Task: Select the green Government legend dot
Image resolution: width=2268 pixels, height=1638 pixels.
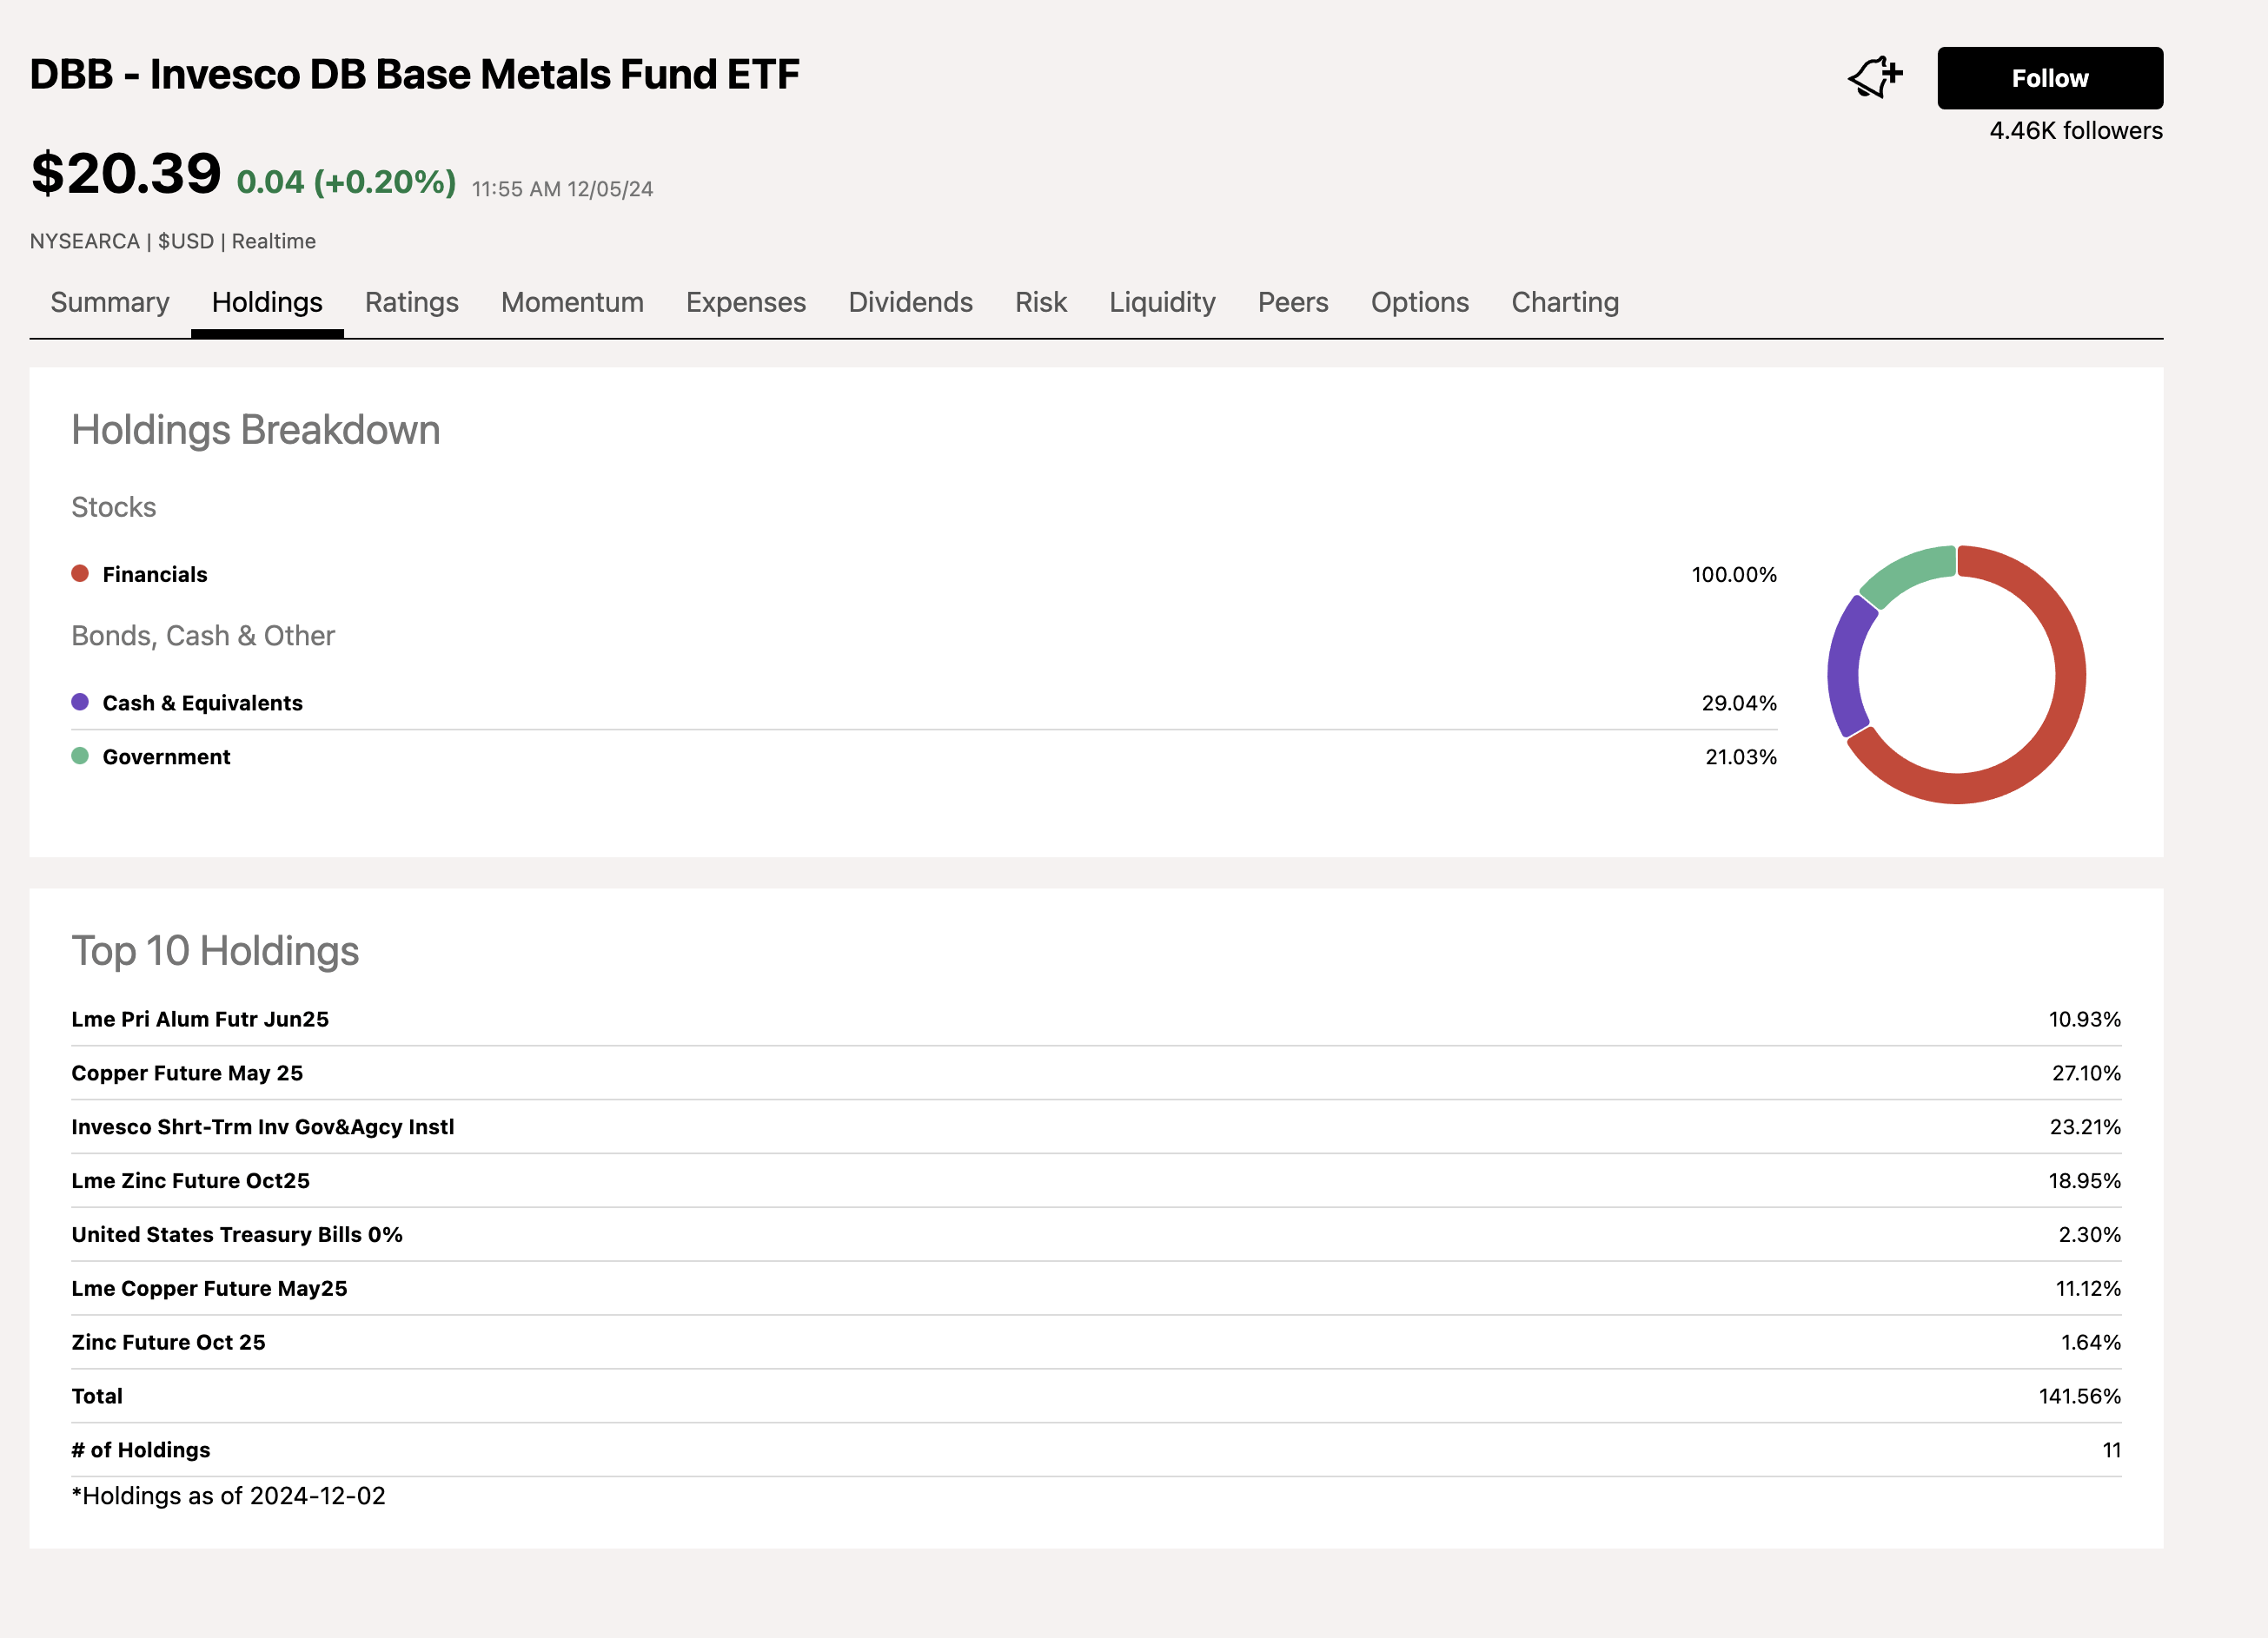Action: [81, 756]
